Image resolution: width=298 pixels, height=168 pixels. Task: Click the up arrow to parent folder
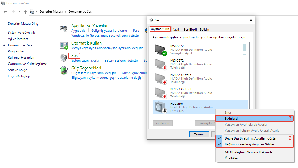pyautogui.click(x=25, y=12)
